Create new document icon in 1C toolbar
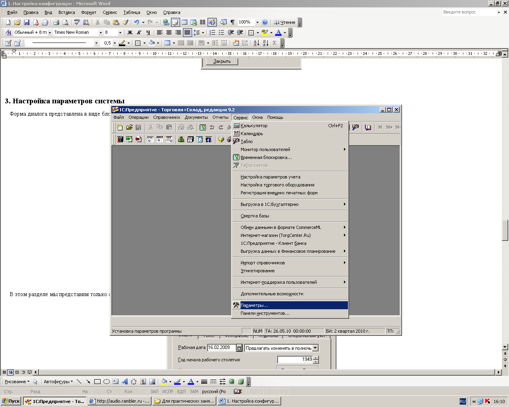Screen dimensions: 509x407 pos(120,127)
